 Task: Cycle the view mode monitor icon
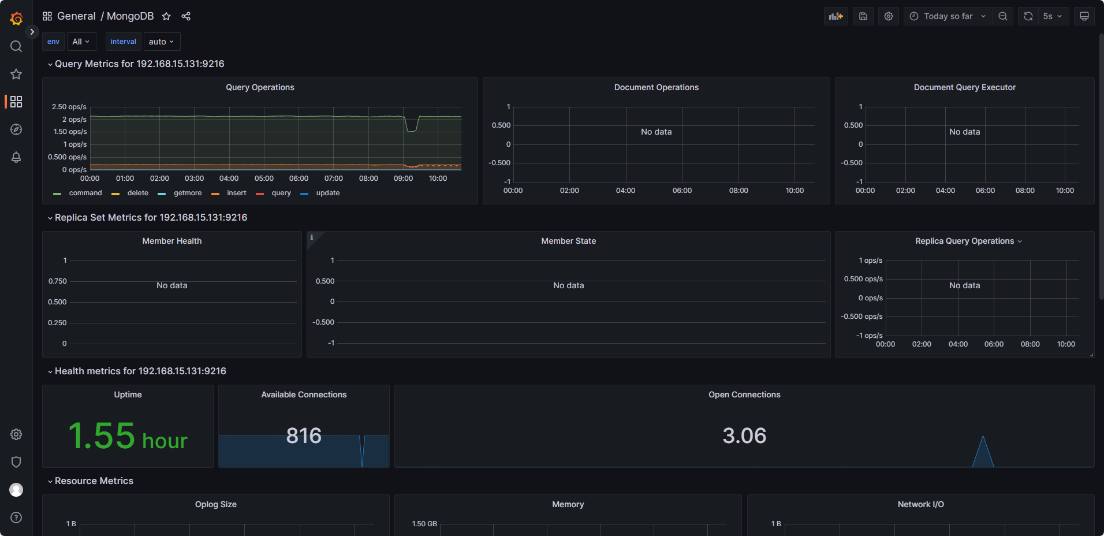pyautogui.click(x=1084, y=16)
